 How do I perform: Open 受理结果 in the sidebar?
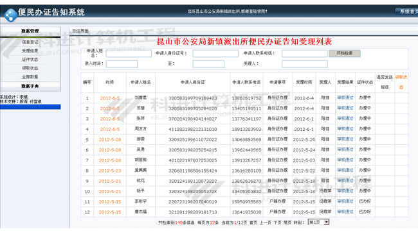point(30,51)
